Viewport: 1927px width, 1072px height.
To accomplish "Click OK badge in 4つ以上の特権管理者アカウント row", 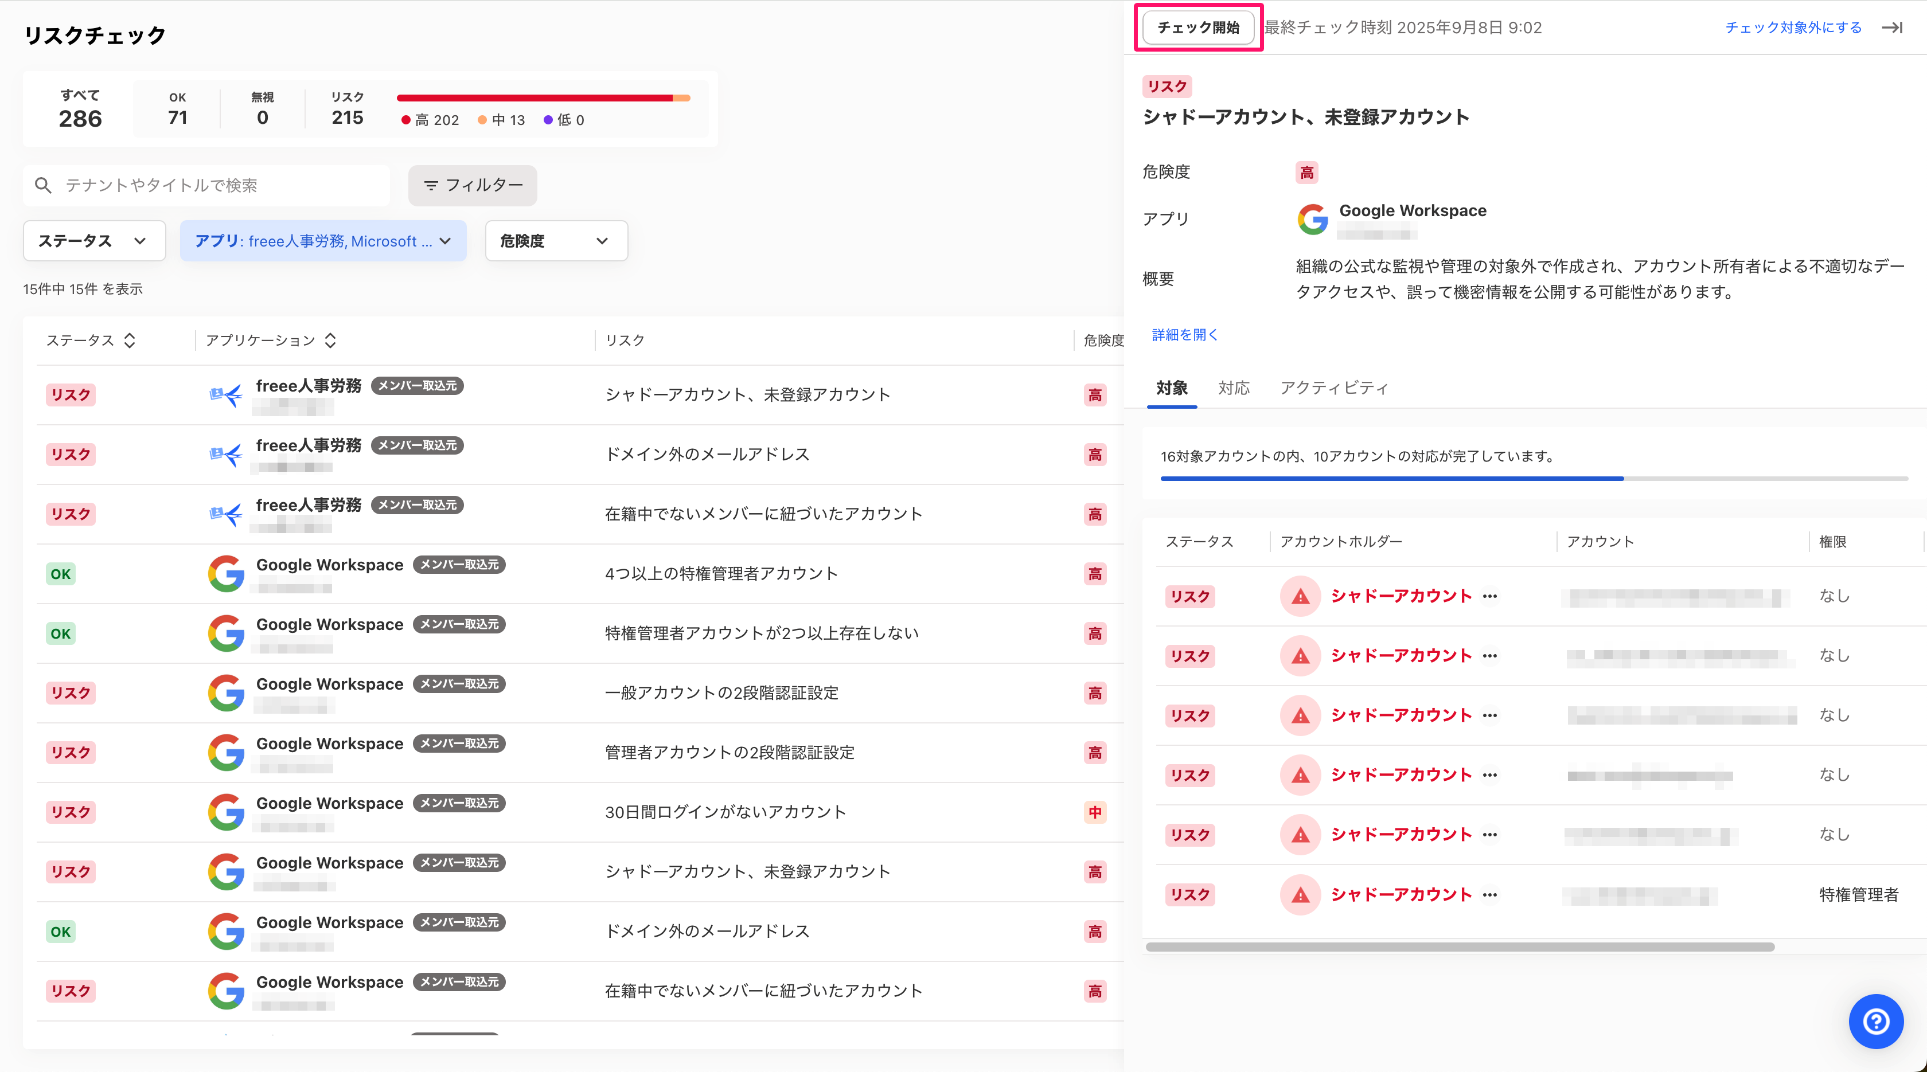I will pyautogui.click(x=61, y=574).
